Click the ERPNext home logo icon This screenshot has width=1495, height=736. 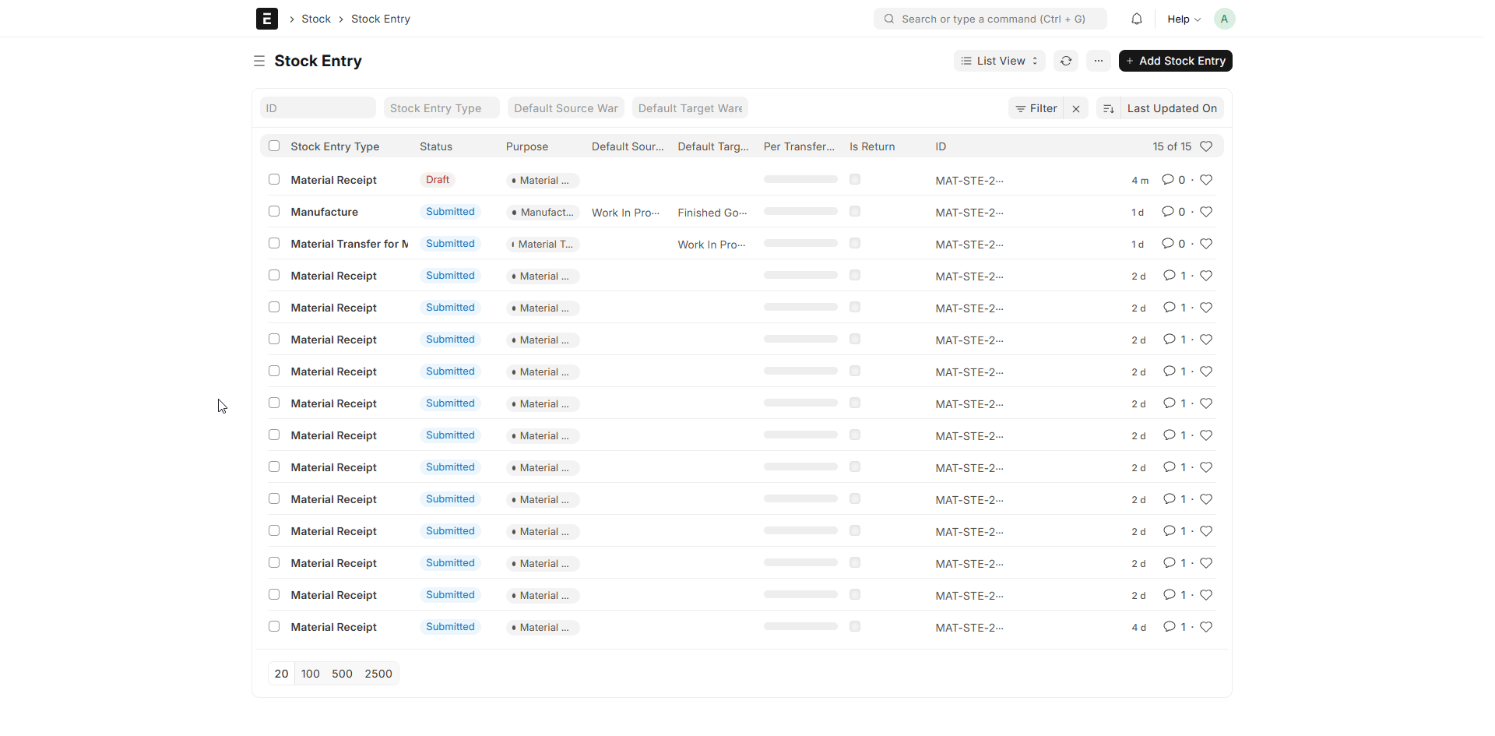[x=266, y=19]
